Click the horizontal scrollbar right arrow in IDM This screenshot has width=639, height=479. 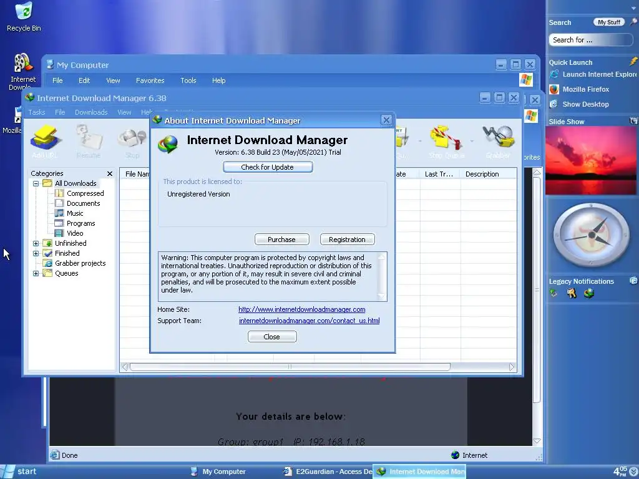(x=512, y=367)
